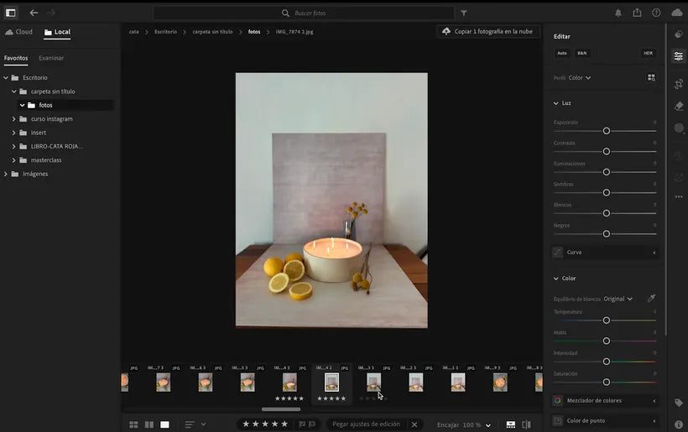Click the Temperatura slider handle

pos(607,320)
